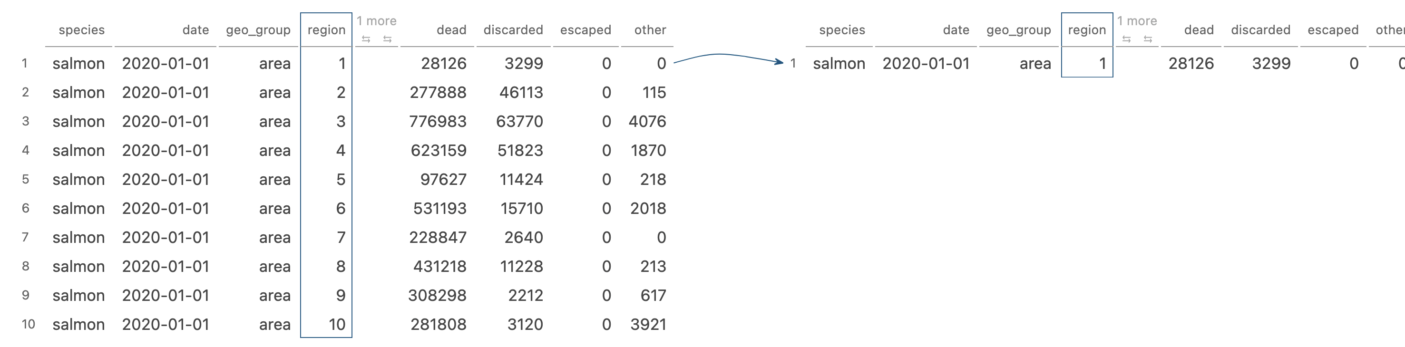Viewport: 1405px width, 347px height.
Task: Click the escaped header in right table
Action: (x=1332, y=30)
